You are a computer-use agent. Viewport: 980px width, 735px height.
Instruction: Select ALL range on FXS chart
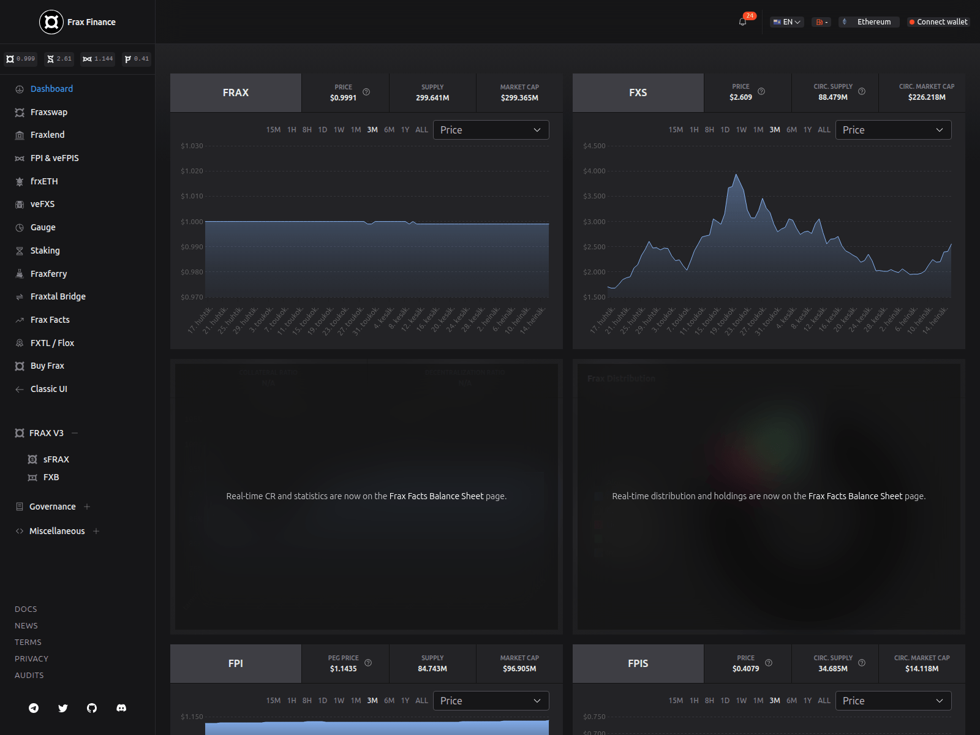click(824, 130)
